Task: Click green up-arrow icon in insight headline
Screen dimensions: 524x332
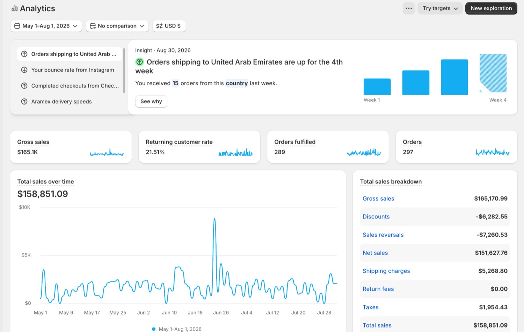Action: [139, 62]
